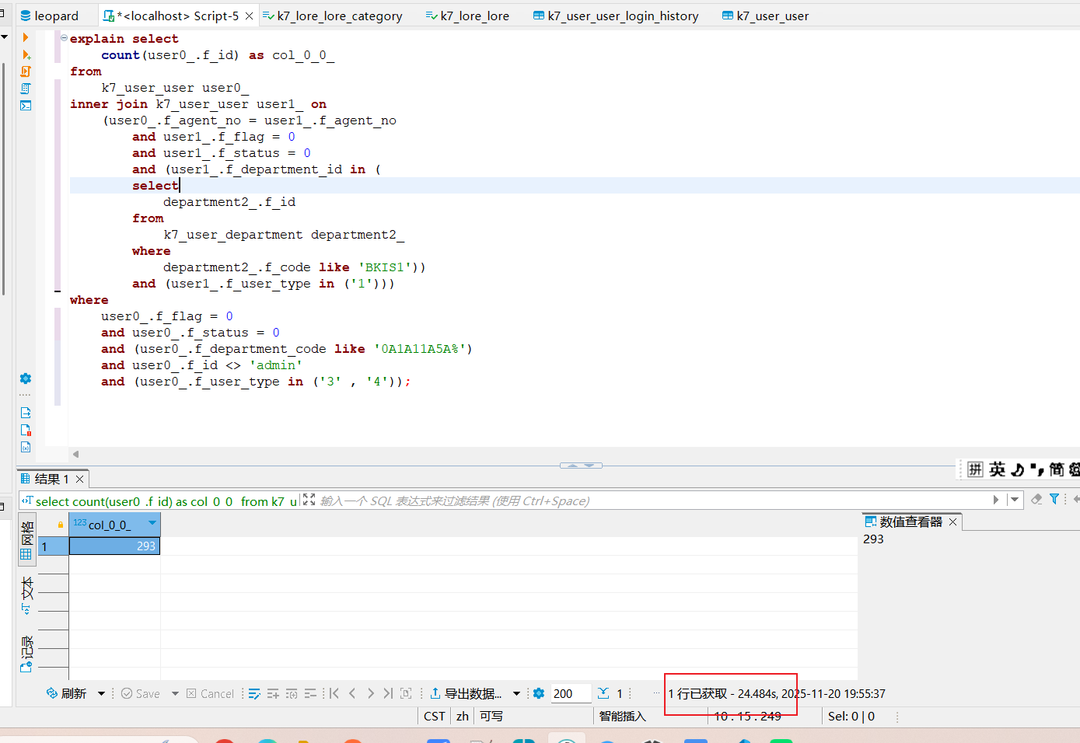Run the SQL statement with the execute arrow
The image size is (1080, 743).
click(x=26, y=37)
